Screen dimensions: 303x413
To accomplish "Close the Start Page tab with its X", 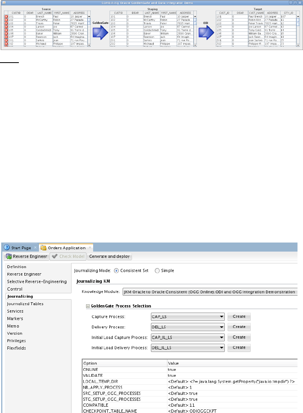I will 35,248.
